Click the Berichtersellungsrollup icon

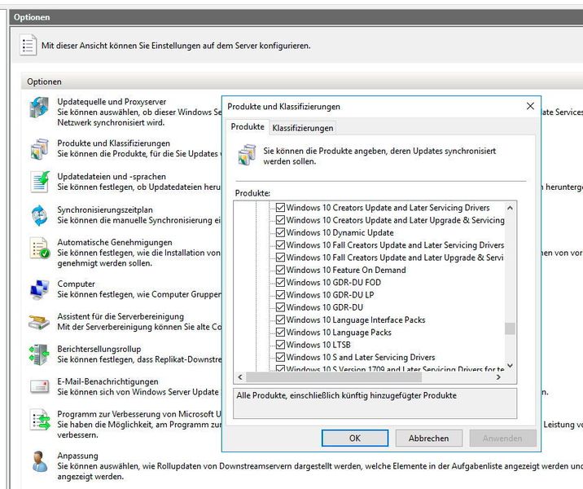coord(39,355)
